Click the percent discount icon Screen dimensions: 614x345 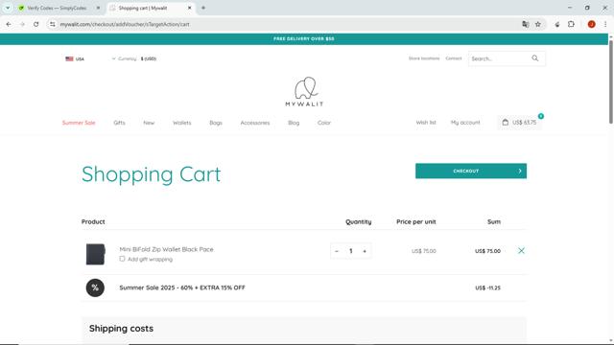[x=95, y=287]
